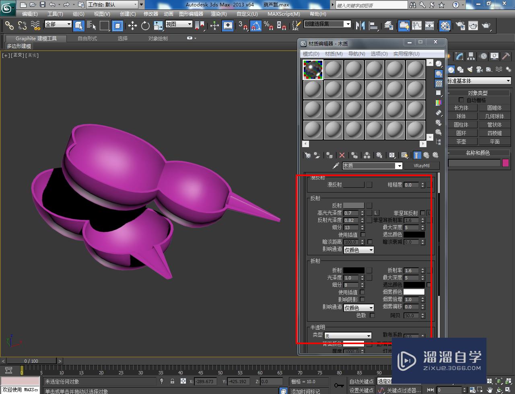Click the white 烟雾颜色 swatch
515x394 pixels.
point(414,292)
